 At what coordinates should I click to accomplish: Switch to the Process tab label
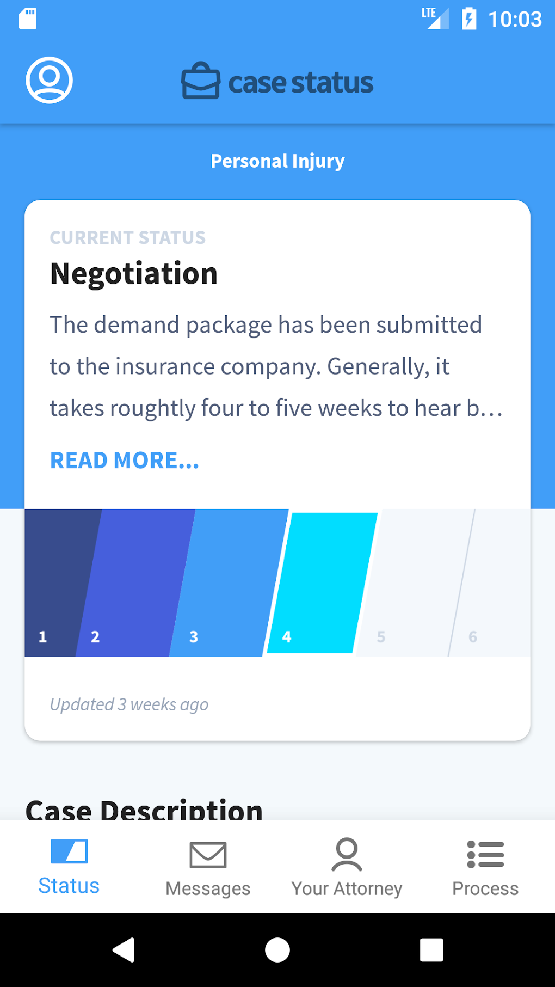pyautogui.click(x=485, y=888)
